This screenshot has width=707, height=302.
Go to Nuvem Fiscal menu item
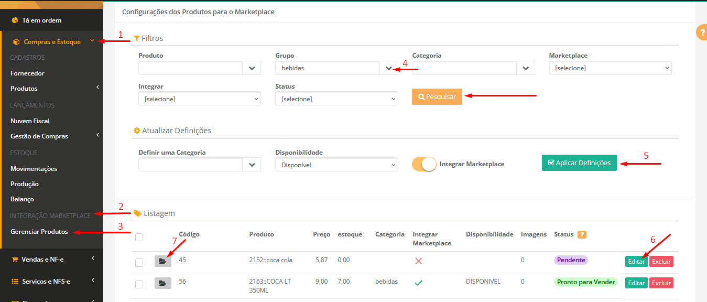(30, 121)
